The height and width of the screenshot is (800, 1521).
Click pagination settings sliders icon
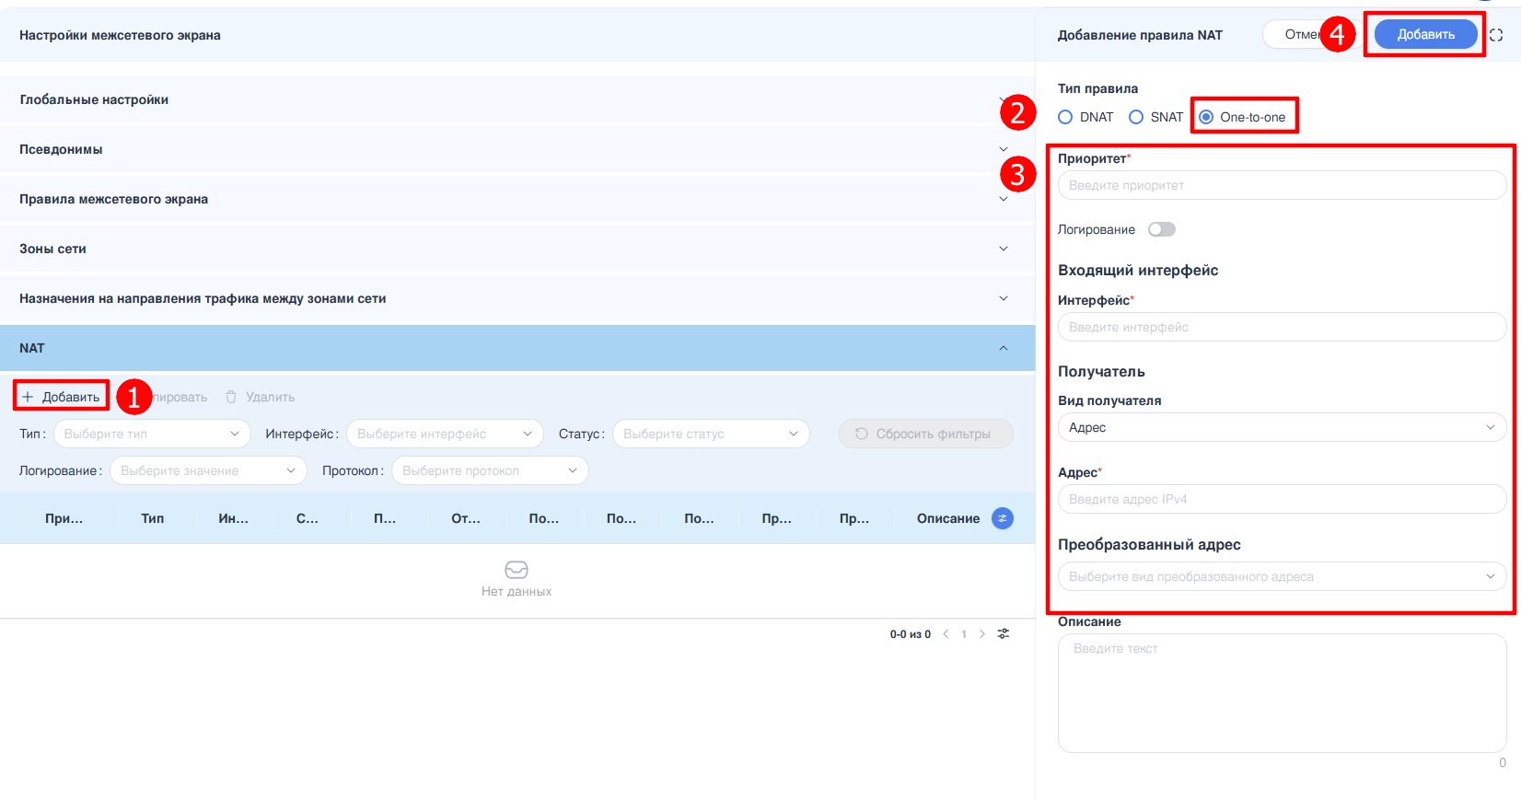(1004, 633)
